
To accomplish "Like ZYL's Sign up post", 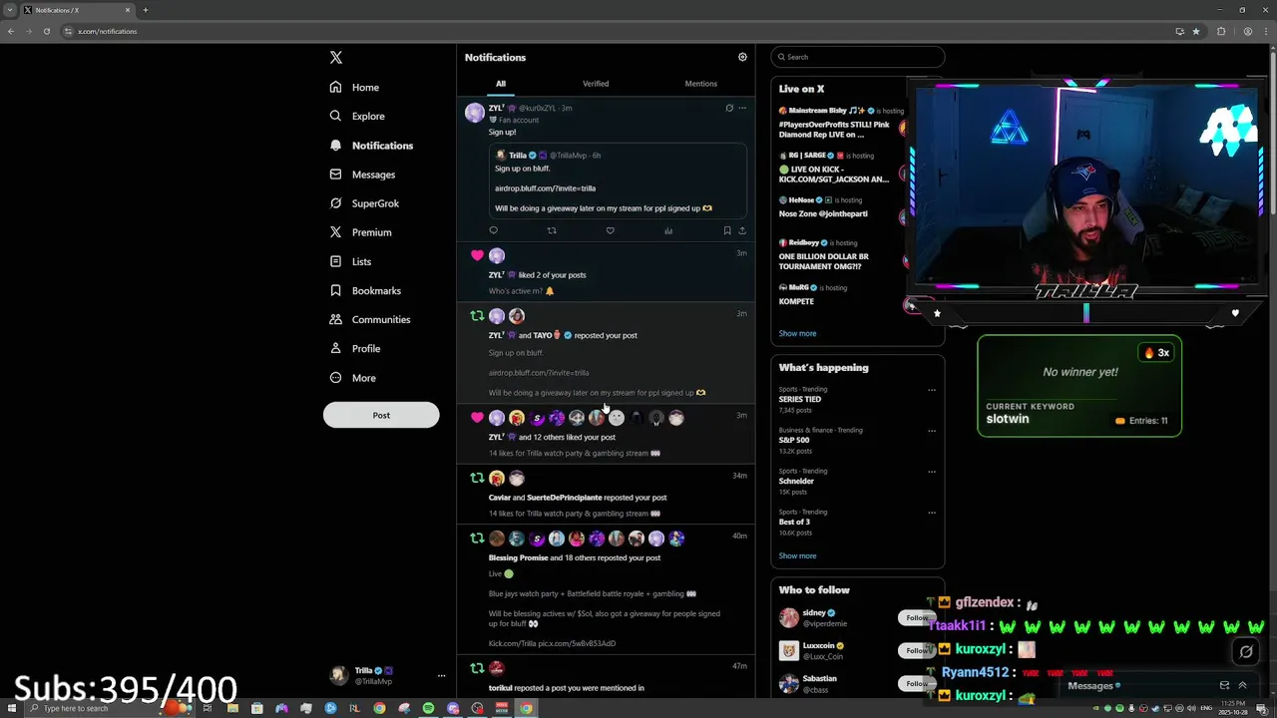I will 611,230.
